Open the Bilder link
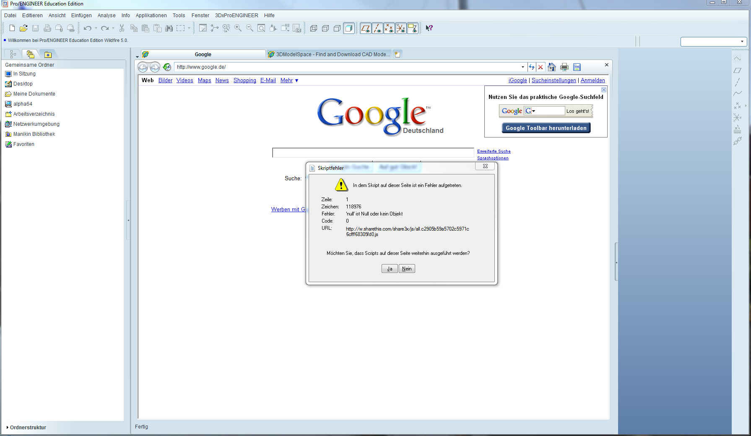Screen dimensions: 751x436 pos(165,80)
